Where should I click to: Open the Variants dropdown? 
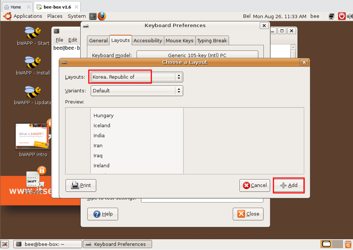(x=137, y=91)
